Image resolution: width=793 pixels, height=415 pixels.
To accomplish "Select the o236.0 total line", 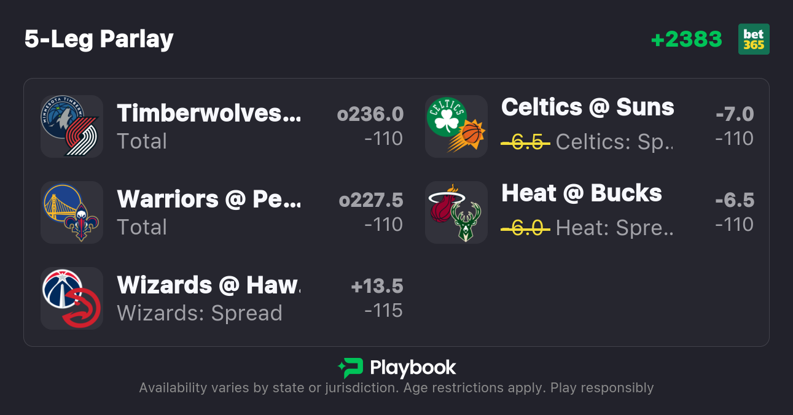I will pyautogui.click(x=370, y=114).
